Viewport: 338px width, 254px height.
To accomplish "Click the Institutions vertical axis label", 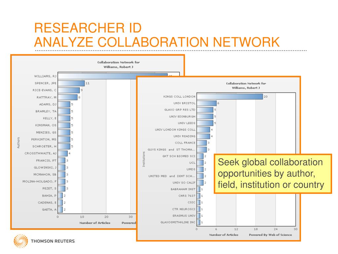I will click(x=144, y=159).
